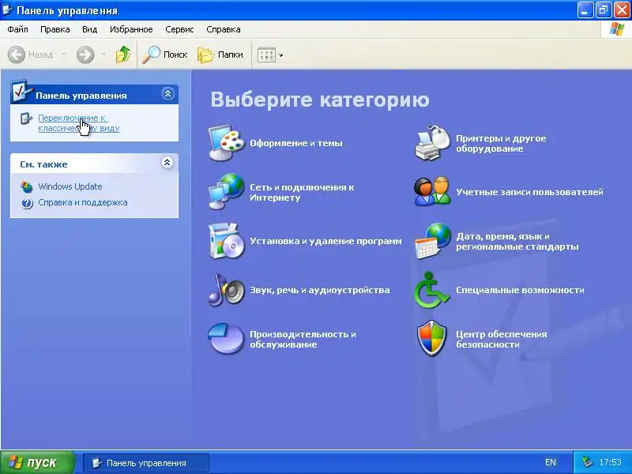Open the Вид menu
Screen dimensions: 632x474
click(89, 29)
